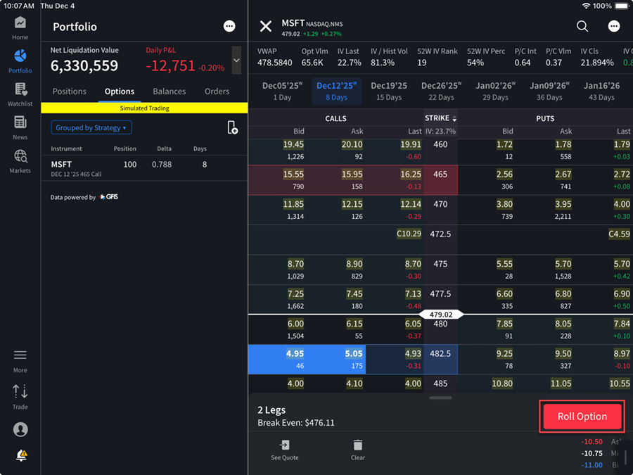
Task: Switch to the Positions tab
Action: coord(70,91)
